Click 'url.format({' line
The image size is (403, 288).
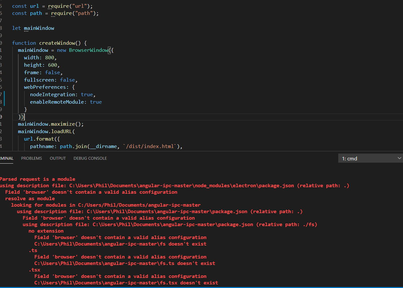tap(42, 139)
